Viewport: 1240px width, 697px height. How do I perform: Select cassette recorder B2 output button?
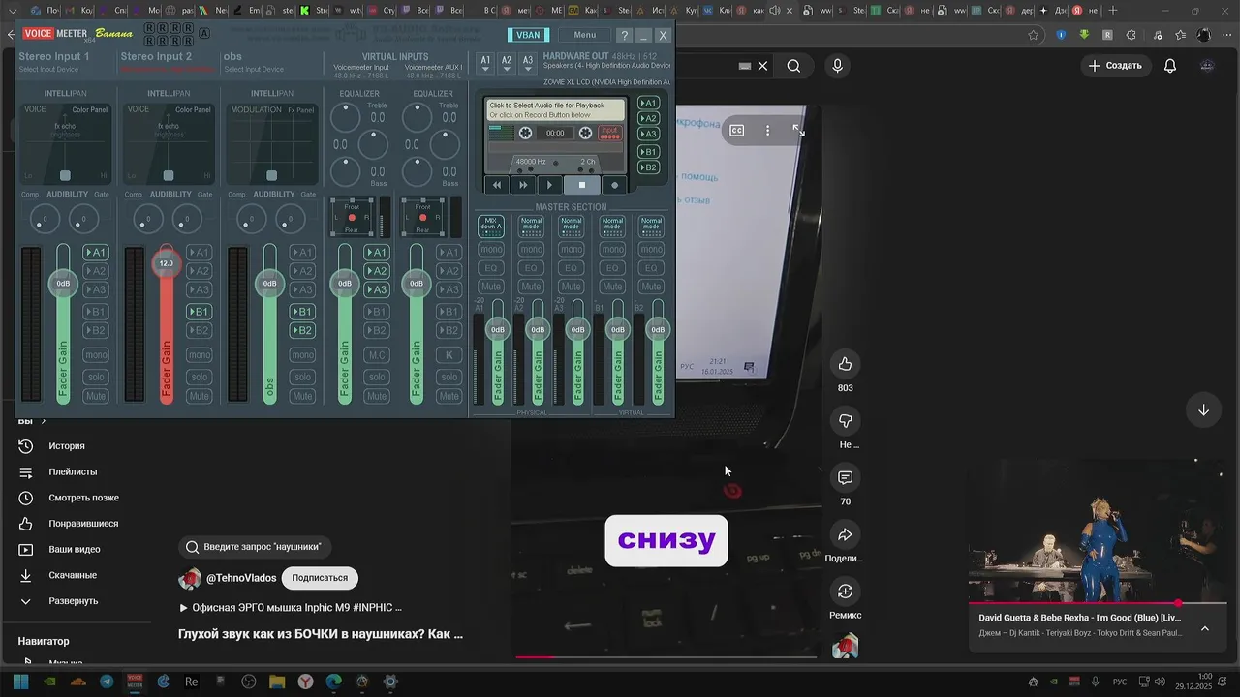tap(649, 167)
